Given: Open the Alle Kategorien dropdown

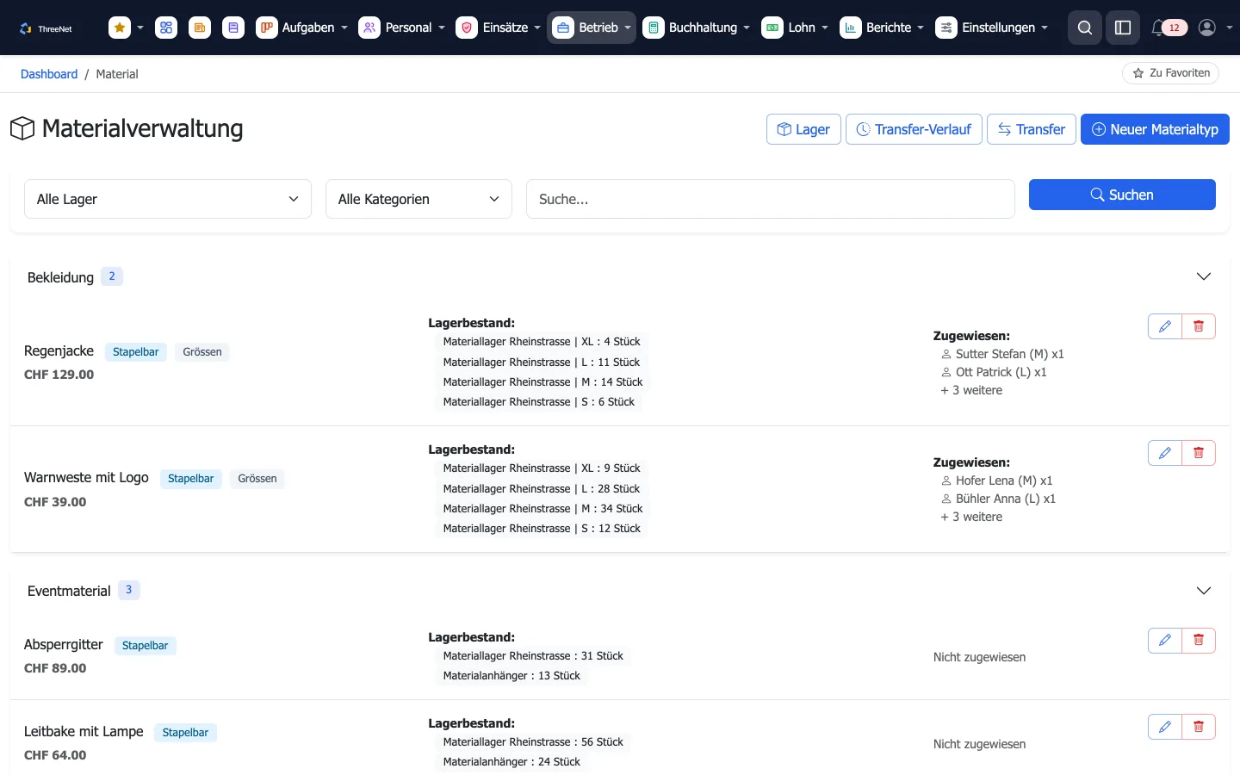Looking at the screenshot, I should (x=418, y=199).
